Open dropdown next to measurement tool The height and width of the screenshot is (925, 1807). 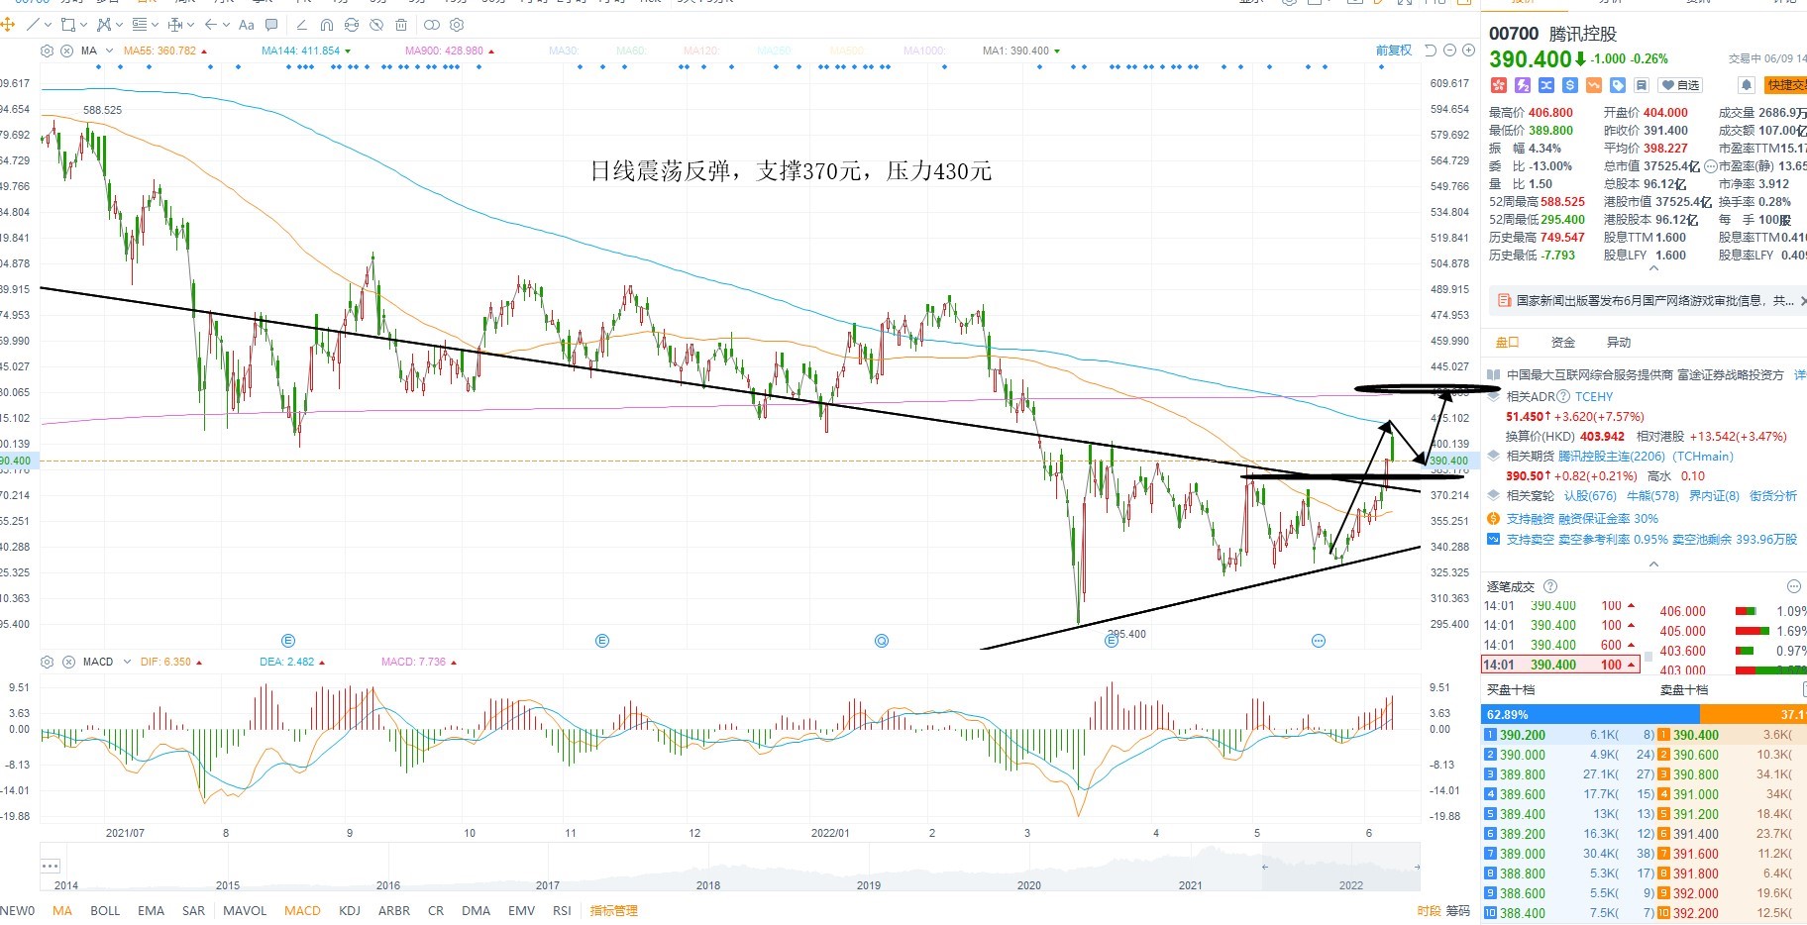(190, 25)
